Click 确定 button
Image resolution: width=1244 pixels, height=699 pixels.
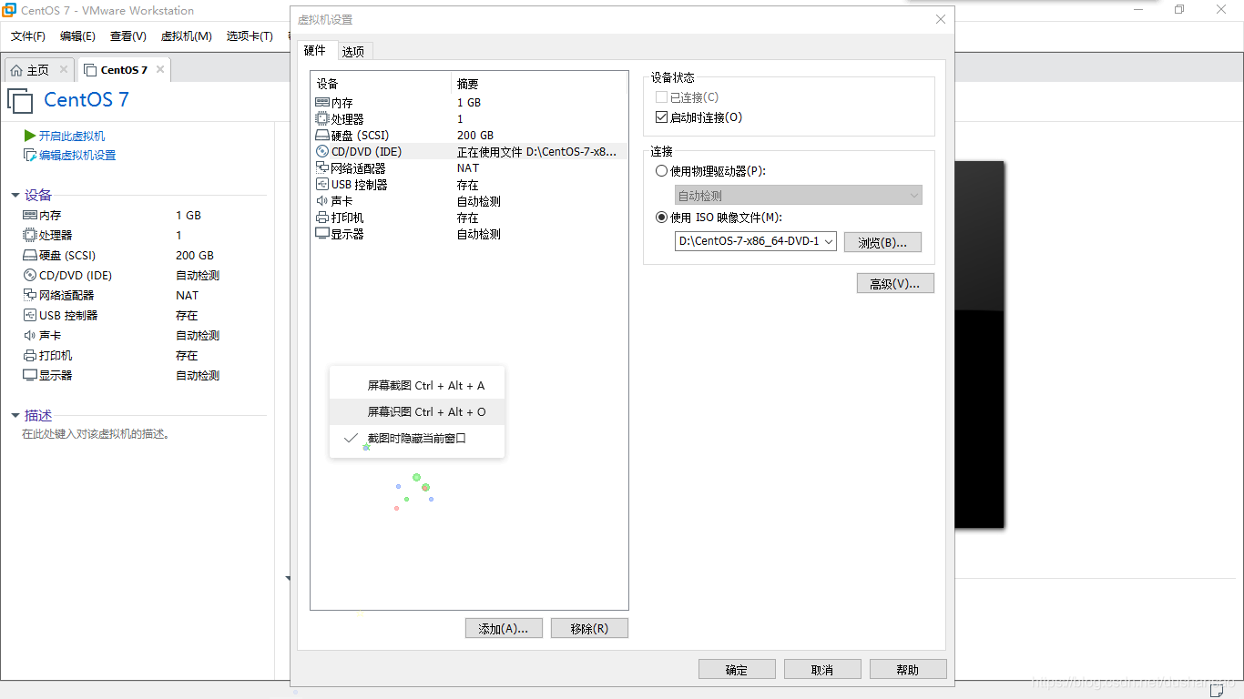point(737,669)
